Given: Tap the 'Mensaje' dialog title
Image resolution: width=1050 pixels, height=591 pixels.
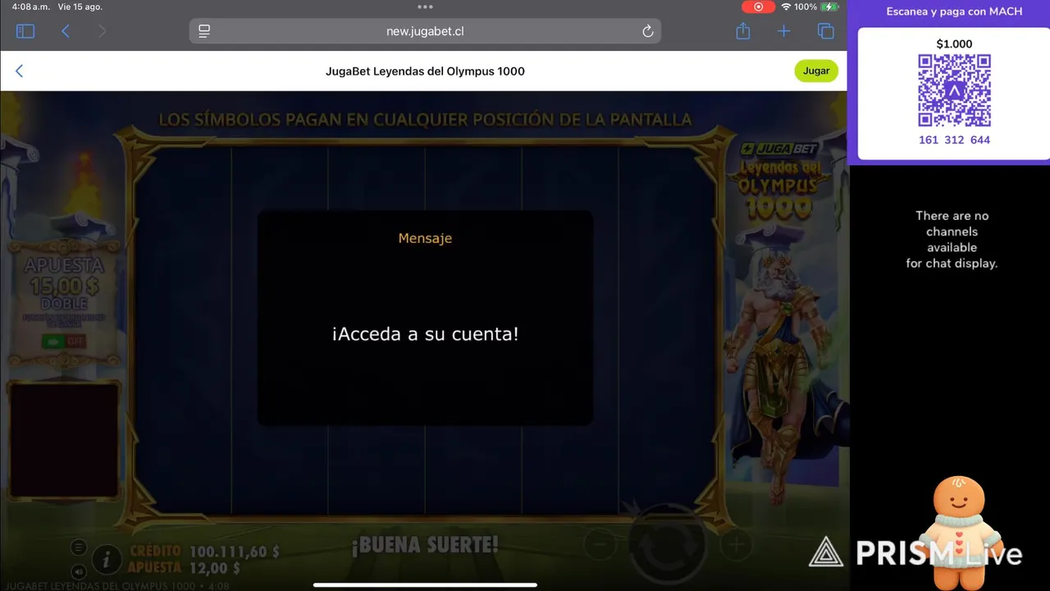Looking at the screenshot, I should pos(425,238).
